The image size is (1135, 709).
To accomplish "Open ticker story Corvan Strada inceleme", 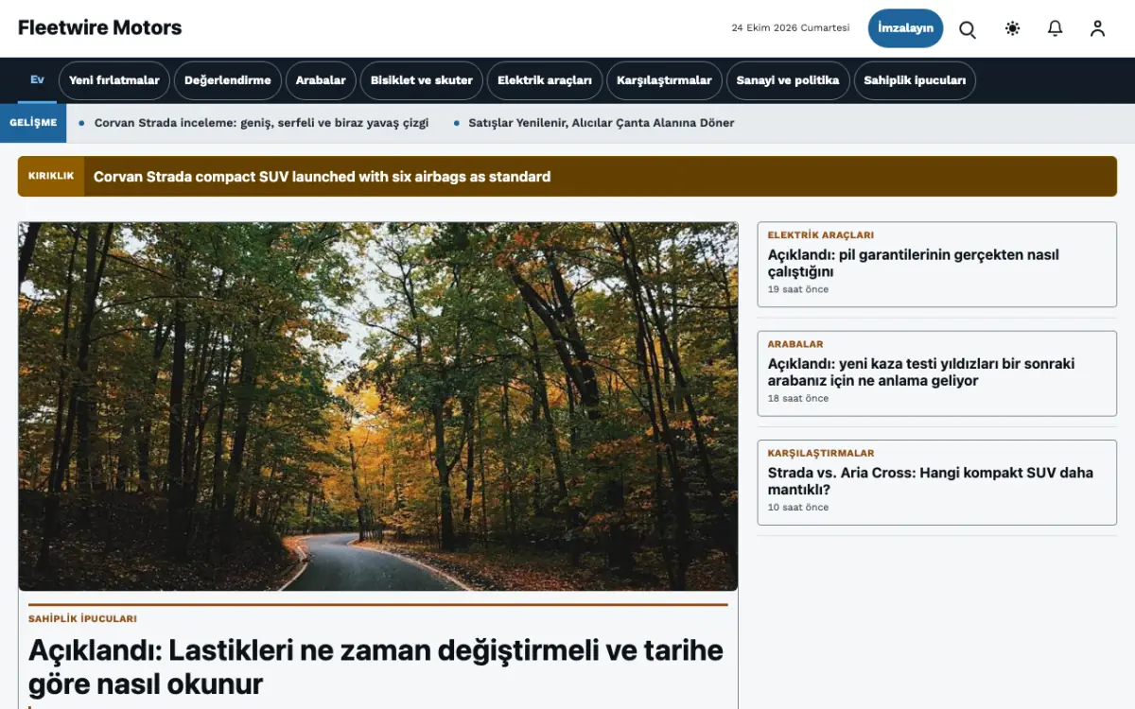I will pos(261,123).
